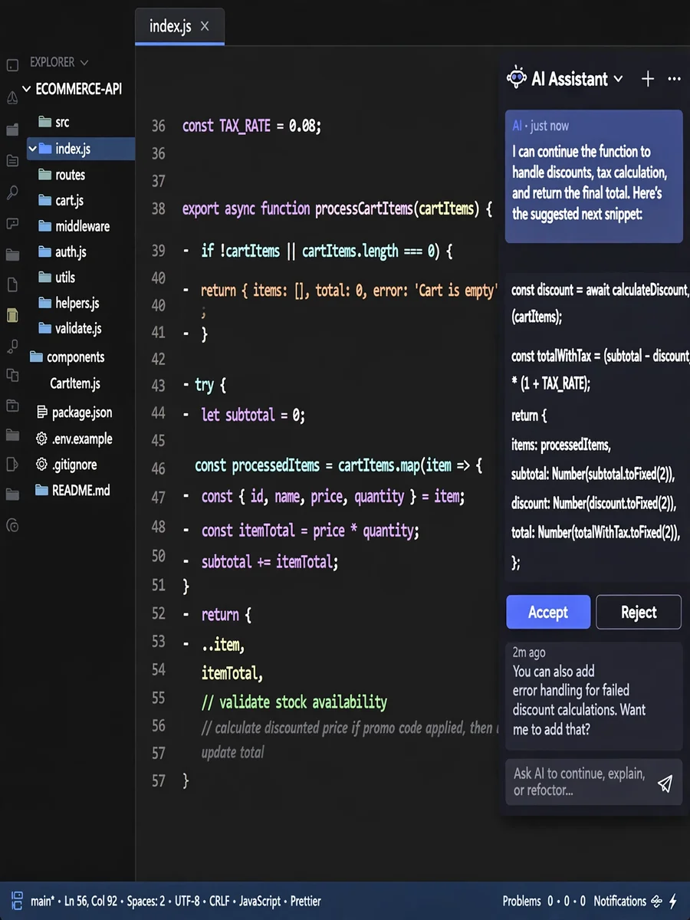The image size is (690, 920).
Task: Click the AI Assistant robot icon
Action: pyautogui.click(x=517, y=78)
